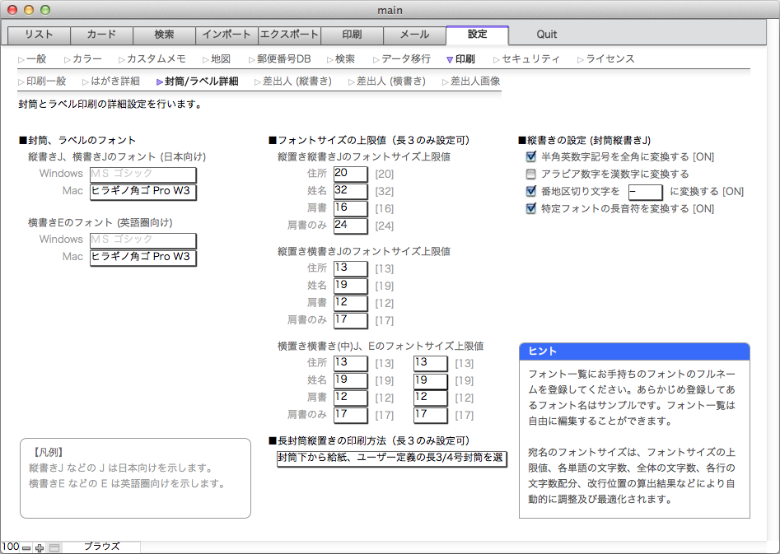Click the Quit button
This screenshot has height=554, width=780.
click(546, 35)
